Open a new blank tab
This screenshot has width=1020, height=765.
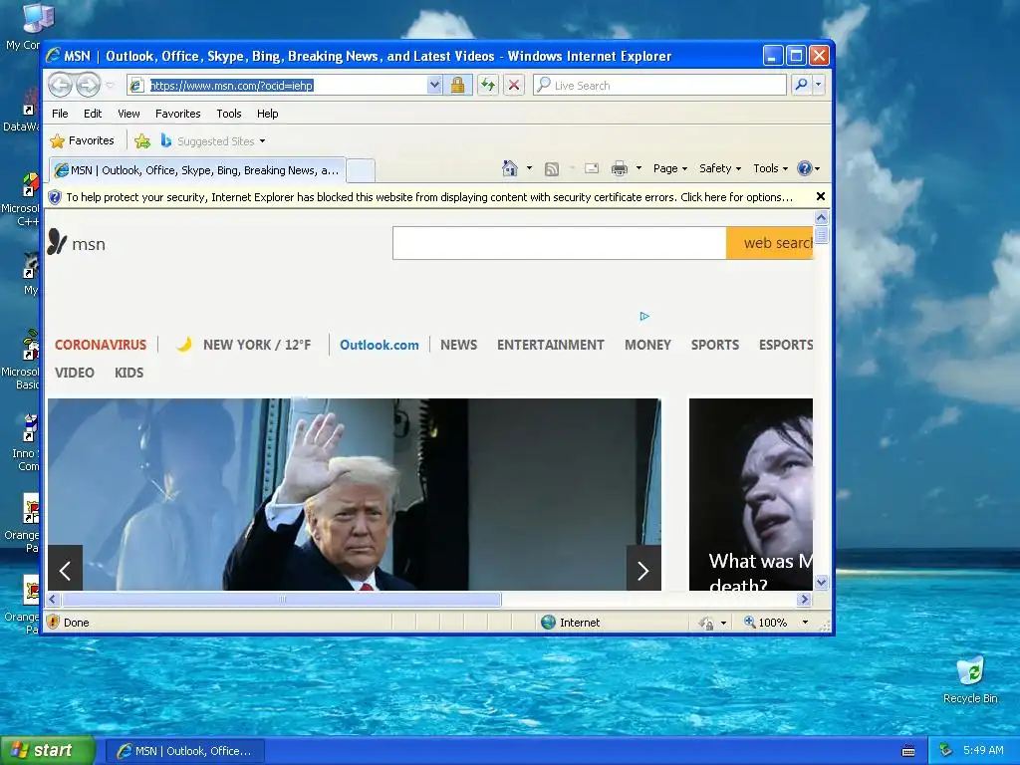pos(361,170)
